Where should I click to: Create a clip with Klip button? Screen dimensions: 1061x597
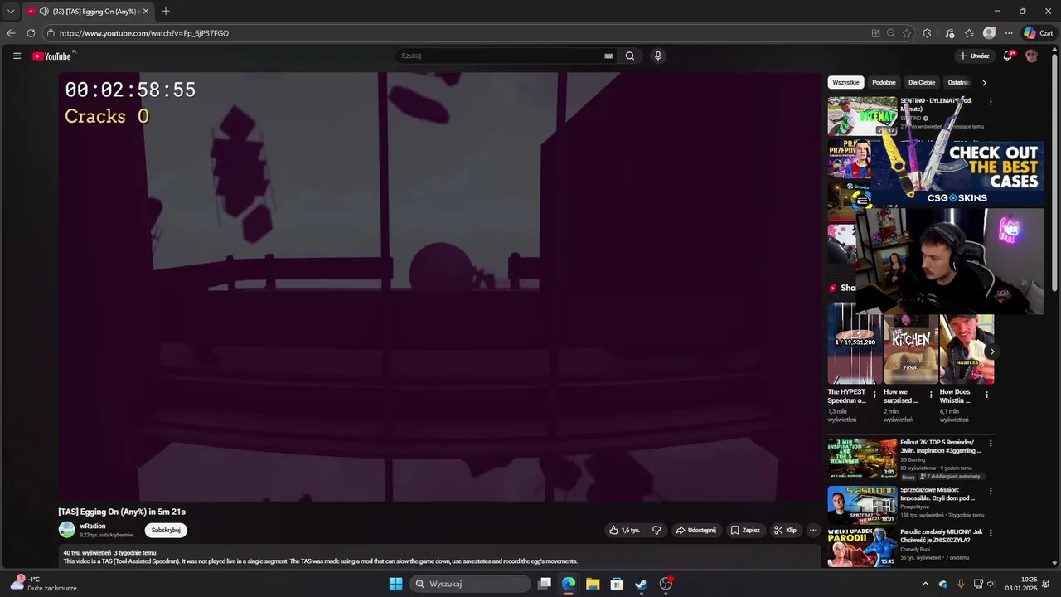pos(785,530)
